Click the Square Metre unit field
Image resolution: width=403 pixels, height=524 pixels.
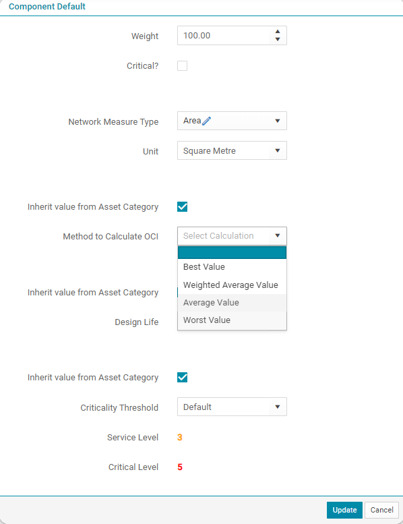(223, 150)
